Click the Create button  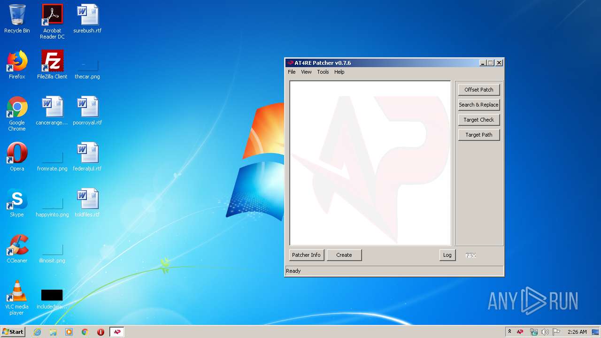pyautogui.click(x=344, y=255)
